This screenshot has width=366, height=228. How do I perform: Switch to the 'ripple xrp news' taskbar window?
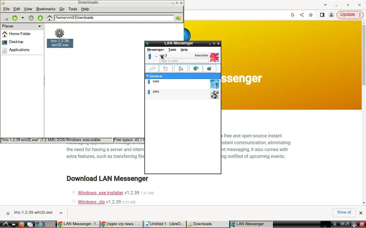click(122, 224)
